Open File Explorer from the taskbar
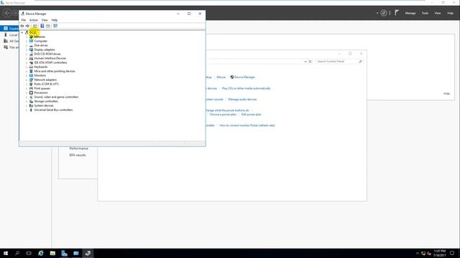 coord(52,253)
